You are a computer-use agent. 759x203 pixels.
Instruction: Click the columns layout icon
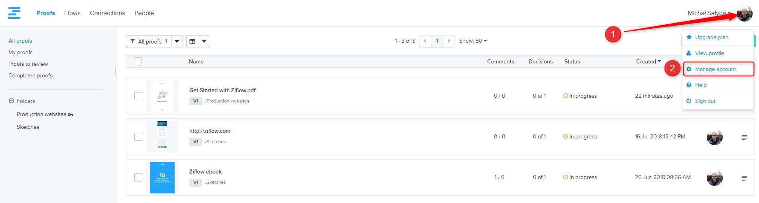click(x=192, y=41)
